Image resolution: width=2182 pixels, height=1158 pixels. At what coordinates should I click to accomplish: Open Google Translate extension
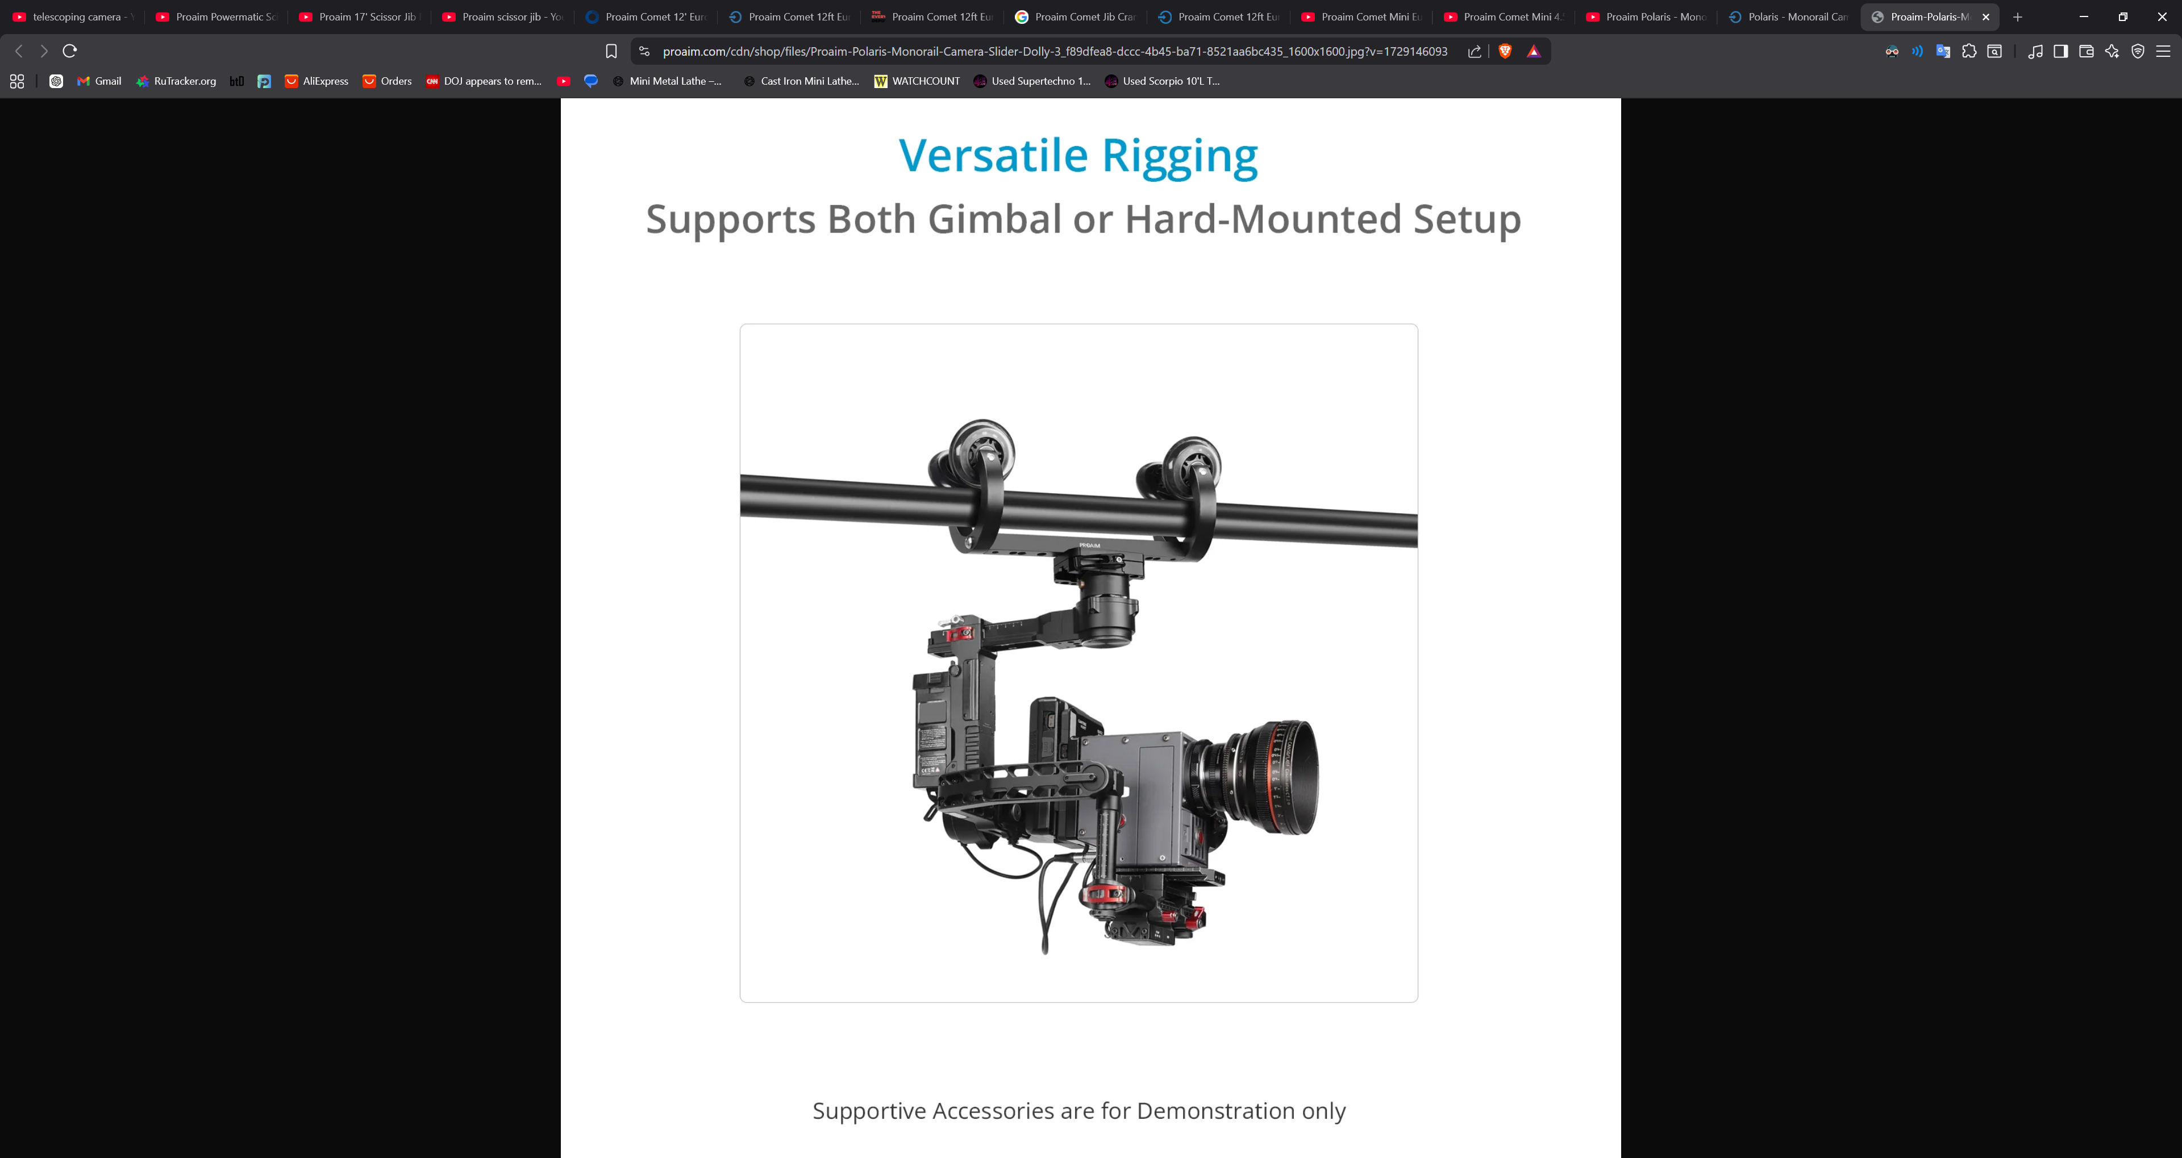1943,52
